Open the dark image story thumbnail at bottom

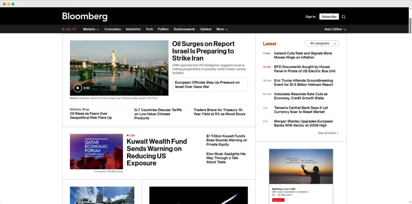(198, 195)
